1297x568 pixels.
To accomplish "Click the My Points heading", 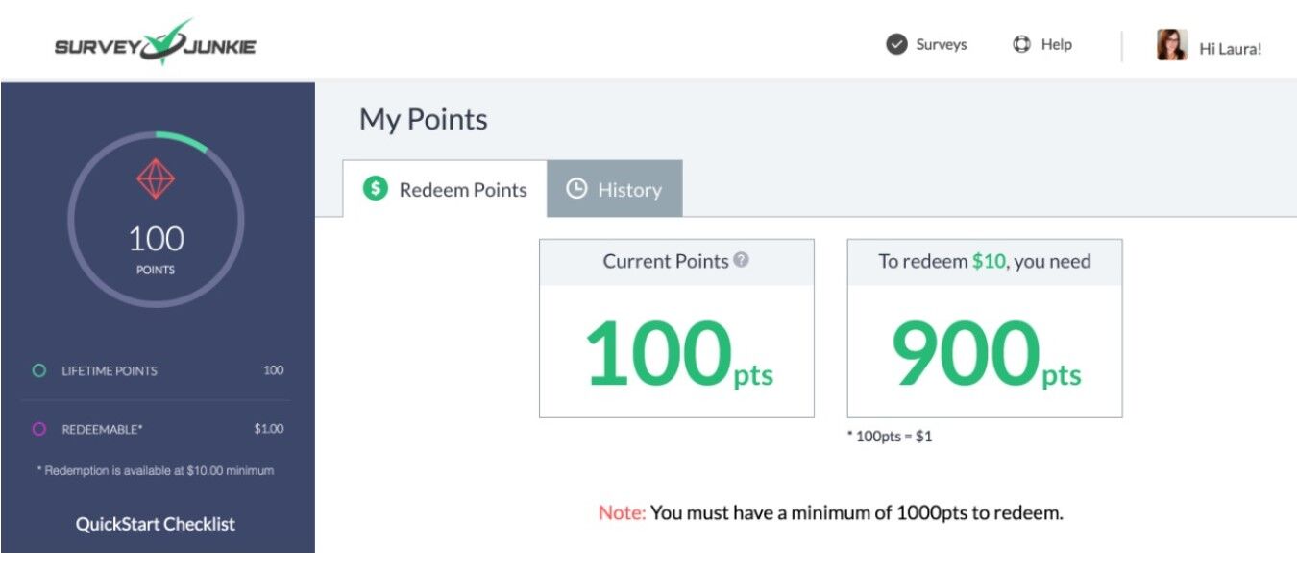I will (x=424, y=120).
